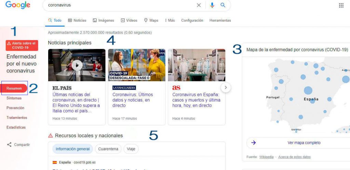The image size is (350, 170).
Task: Open Tratamientos in the sidebar
Action: (17, 118)
